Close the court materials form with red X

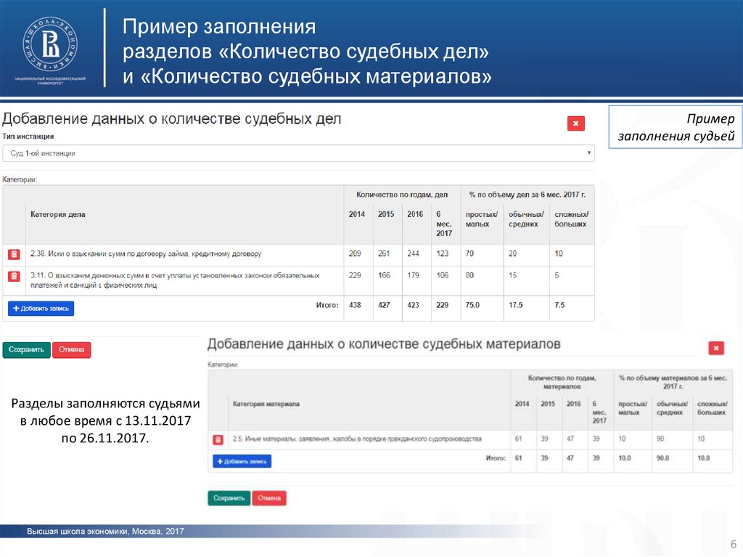coord(715,349)
